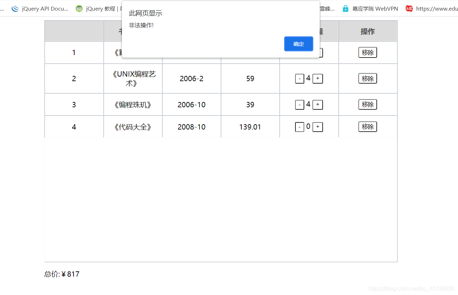Image resolution: width=458 pixels, height=295 pixels.
Task: Remove row 1 using 移除 button
Action: click(x=368, y=53)
